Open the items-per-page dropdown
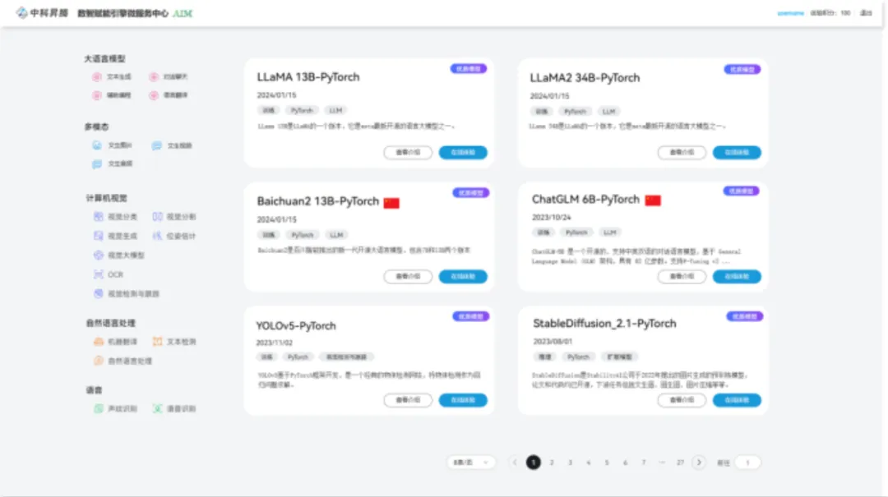Viewport: 888px width, 497px height. pos(471,462)
